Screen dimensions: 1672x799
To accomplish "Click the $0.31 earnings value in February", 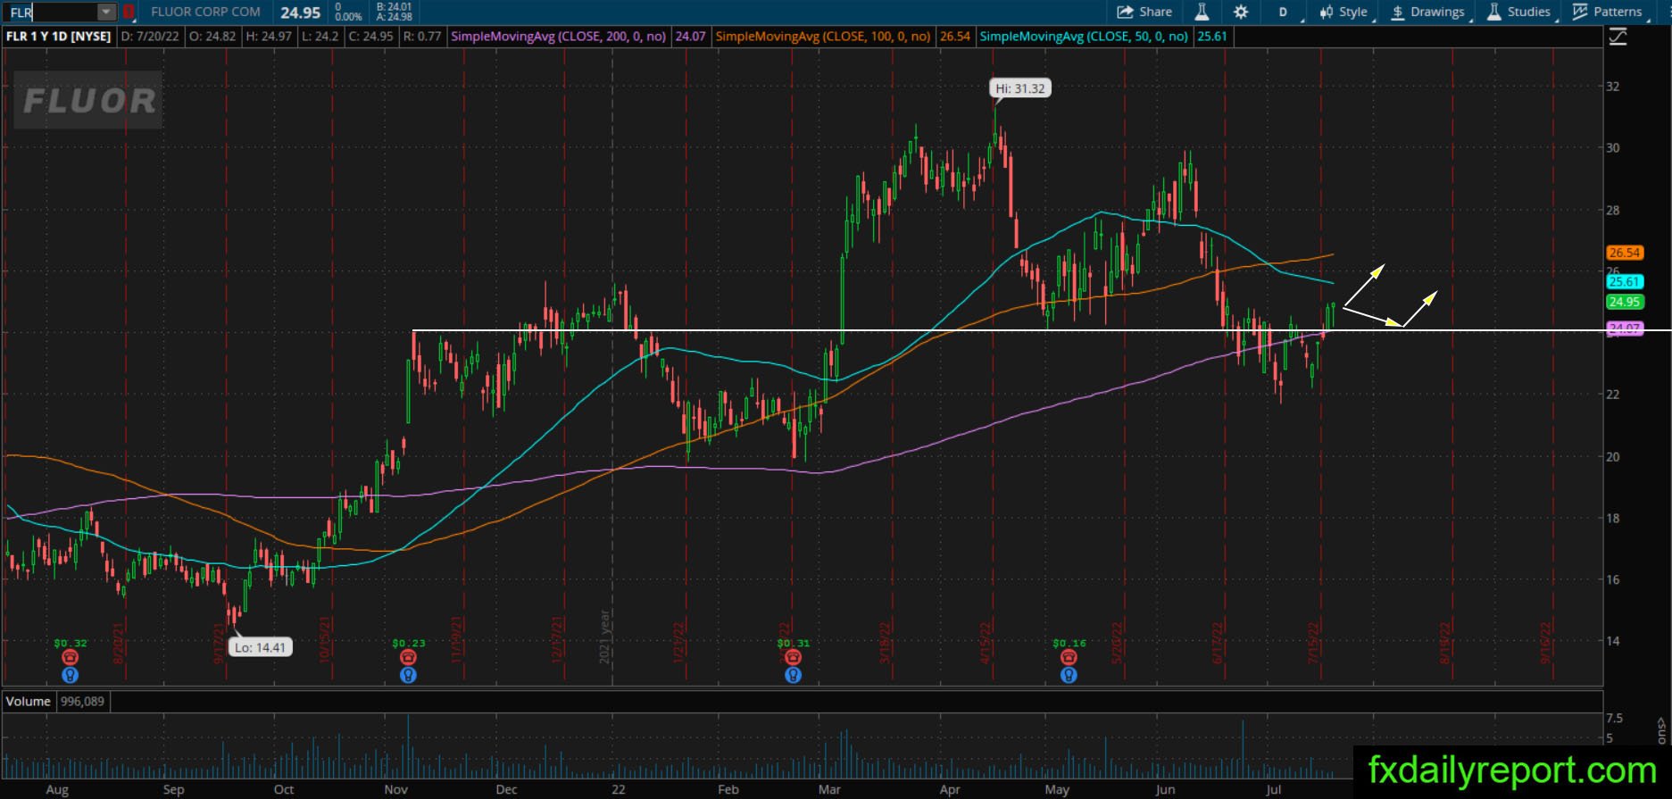I will click(793, 643).
